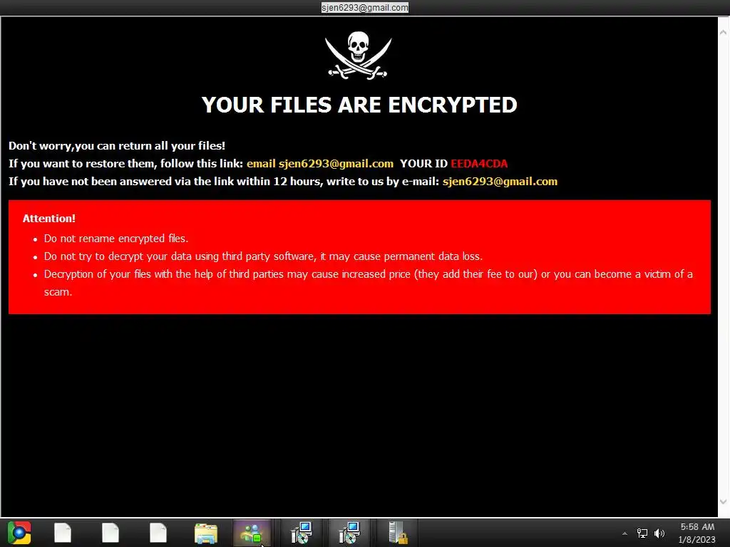This screenshot has height=547, width=730.
Task: Open the installer icon beside the server padlock
Action: 349,533
